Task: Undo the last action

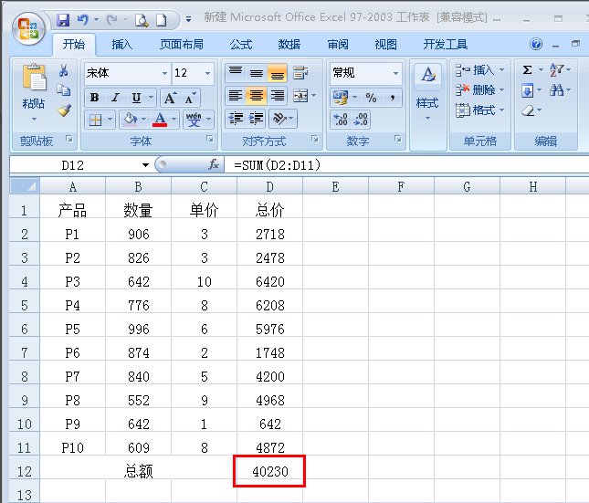Action: pos(82,19)
